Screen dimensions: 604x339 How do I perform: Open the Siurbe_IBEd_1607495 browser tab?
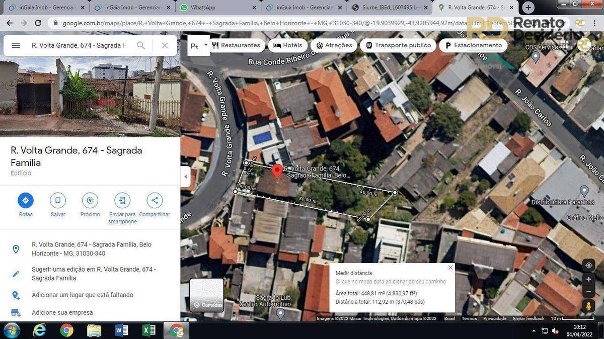[x=389, y=8]
